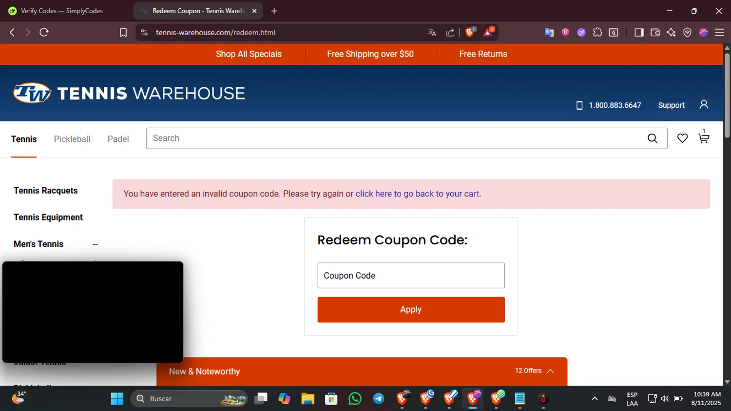Open File Explorer from the taskbar

click(308, 399)
